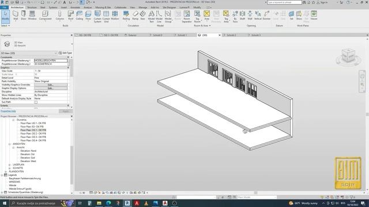
Task: Expand the SCHNITTE tree node
Action: click(10, 168)
